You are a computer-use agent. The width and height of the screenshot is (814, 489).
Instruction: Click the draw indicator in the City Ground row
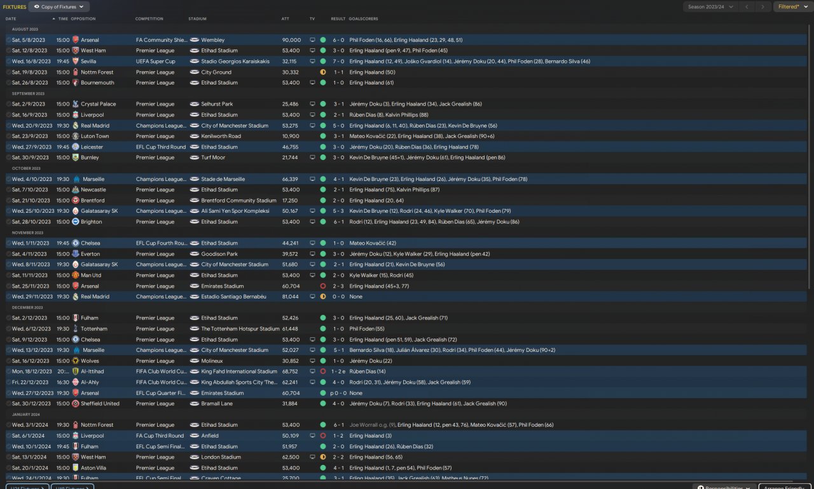click(323, 72)
